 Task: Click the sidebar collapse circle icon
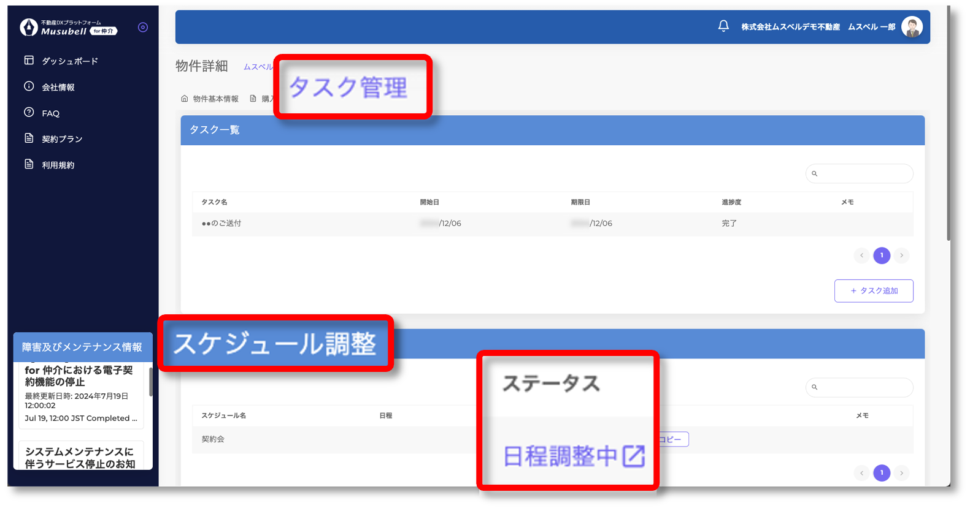tap(143, 27)
